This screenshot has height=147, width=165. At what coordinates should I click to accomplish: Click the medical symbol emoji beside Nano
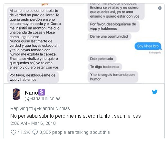click(x=42, y=92)
